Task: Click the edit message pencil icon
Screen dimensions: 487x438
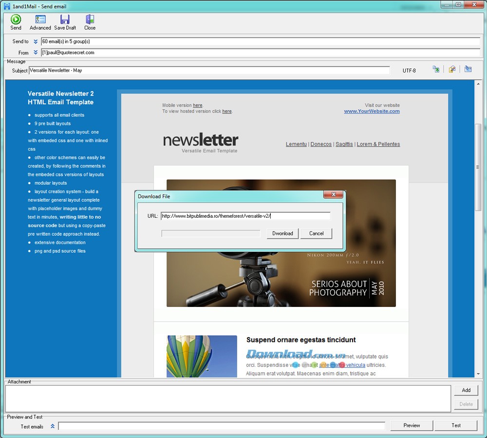Action: pyautogui.click(x=452, y=70)
